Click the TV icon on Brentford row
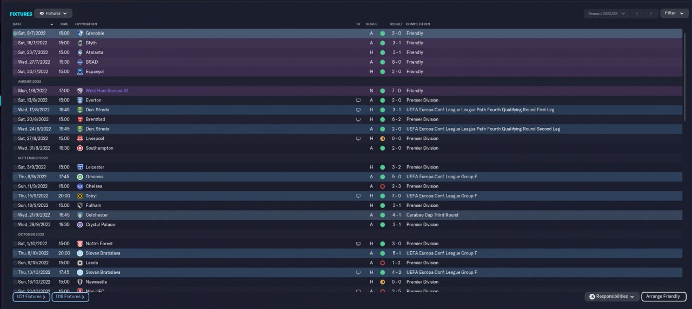Screen dimensions: 692x309 (358, 119)
